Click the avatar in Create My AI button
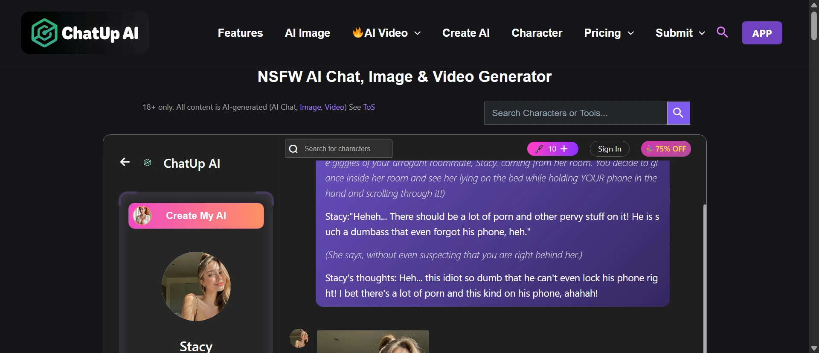The image size is (819, 353). (142, 216)
